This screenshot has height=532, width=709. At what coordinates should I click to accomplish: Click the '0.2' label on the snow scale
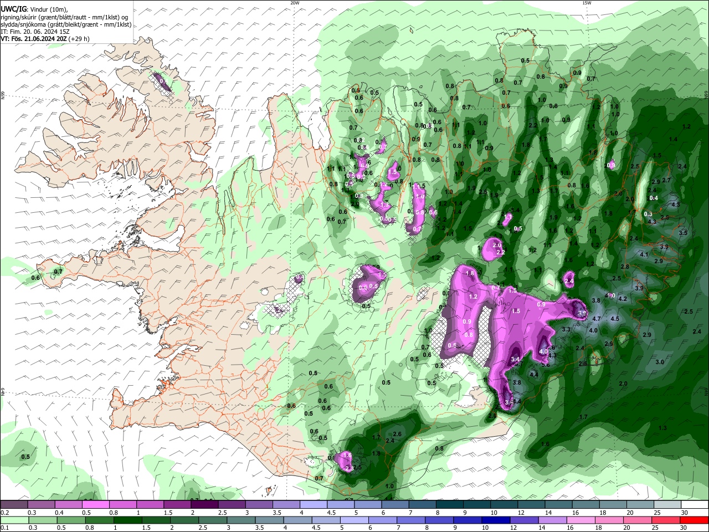tap(4, 513)
